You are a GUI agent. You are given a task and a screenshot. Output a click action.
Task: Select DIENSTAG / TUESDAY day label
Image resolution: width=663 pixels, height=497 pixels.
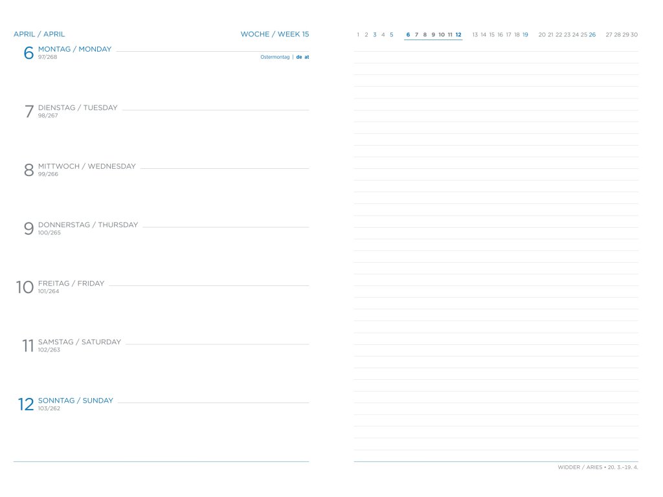pyautogui.click(x=78, y=108)
